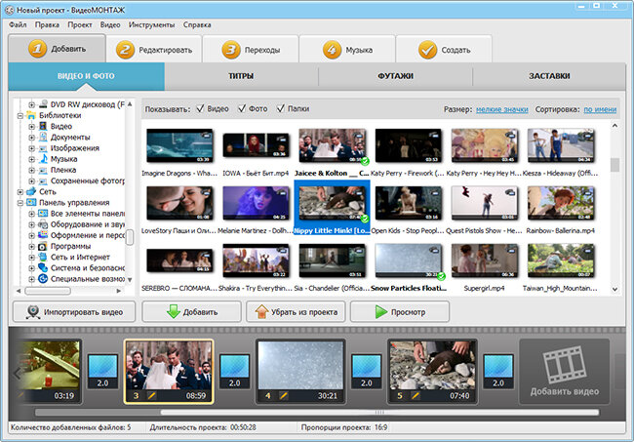The image size is (634, 442).
Task: Click the pencil edit icon on clip 3
Action: pyautogui.click(x=151, y=395)
